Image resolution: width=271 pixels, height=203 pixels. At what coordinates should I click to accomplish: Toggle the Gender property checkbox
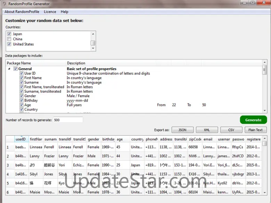click(22, 96)
